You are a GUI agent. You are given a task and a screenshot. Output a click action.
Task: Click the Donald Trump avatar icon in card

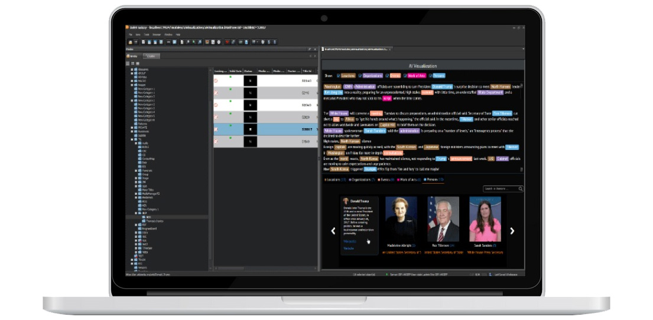tap(345, 201)
